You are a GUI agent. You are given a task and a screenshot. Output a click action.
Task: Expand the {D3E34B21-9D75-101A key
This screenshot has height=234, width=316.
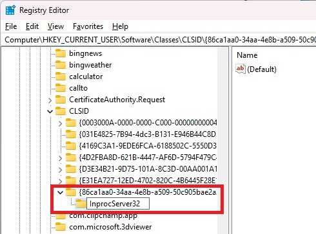[x=60, y=170]
